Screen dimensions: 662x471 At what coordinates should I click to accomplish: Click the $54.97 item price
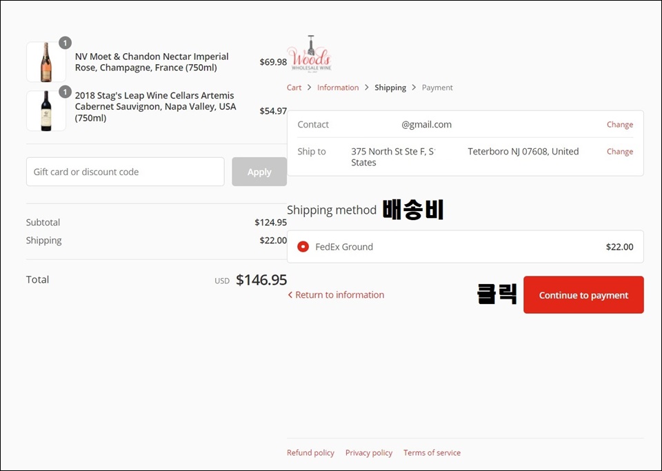pyautogui.click(x=273, y=111)
